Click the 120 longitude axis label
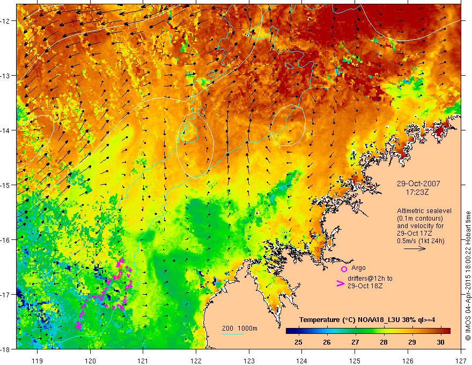This screenshot has height=365, width=472. pos(90,361)
